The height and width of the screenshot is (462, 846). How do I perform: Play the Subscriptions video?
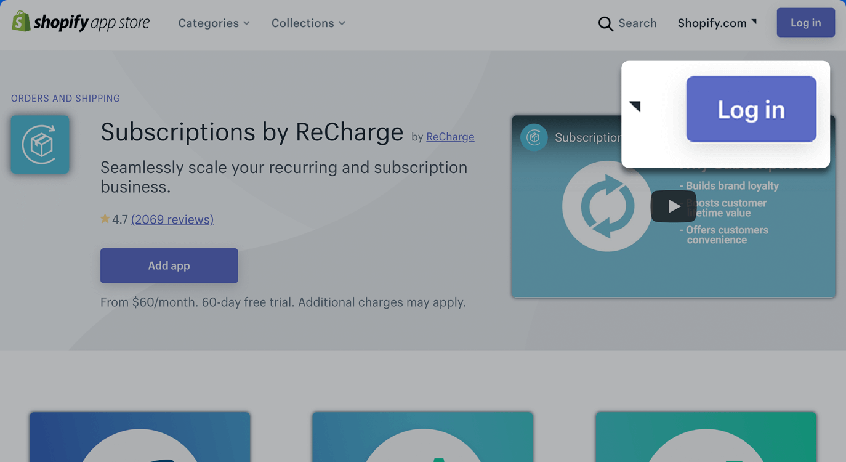[674, 206]
